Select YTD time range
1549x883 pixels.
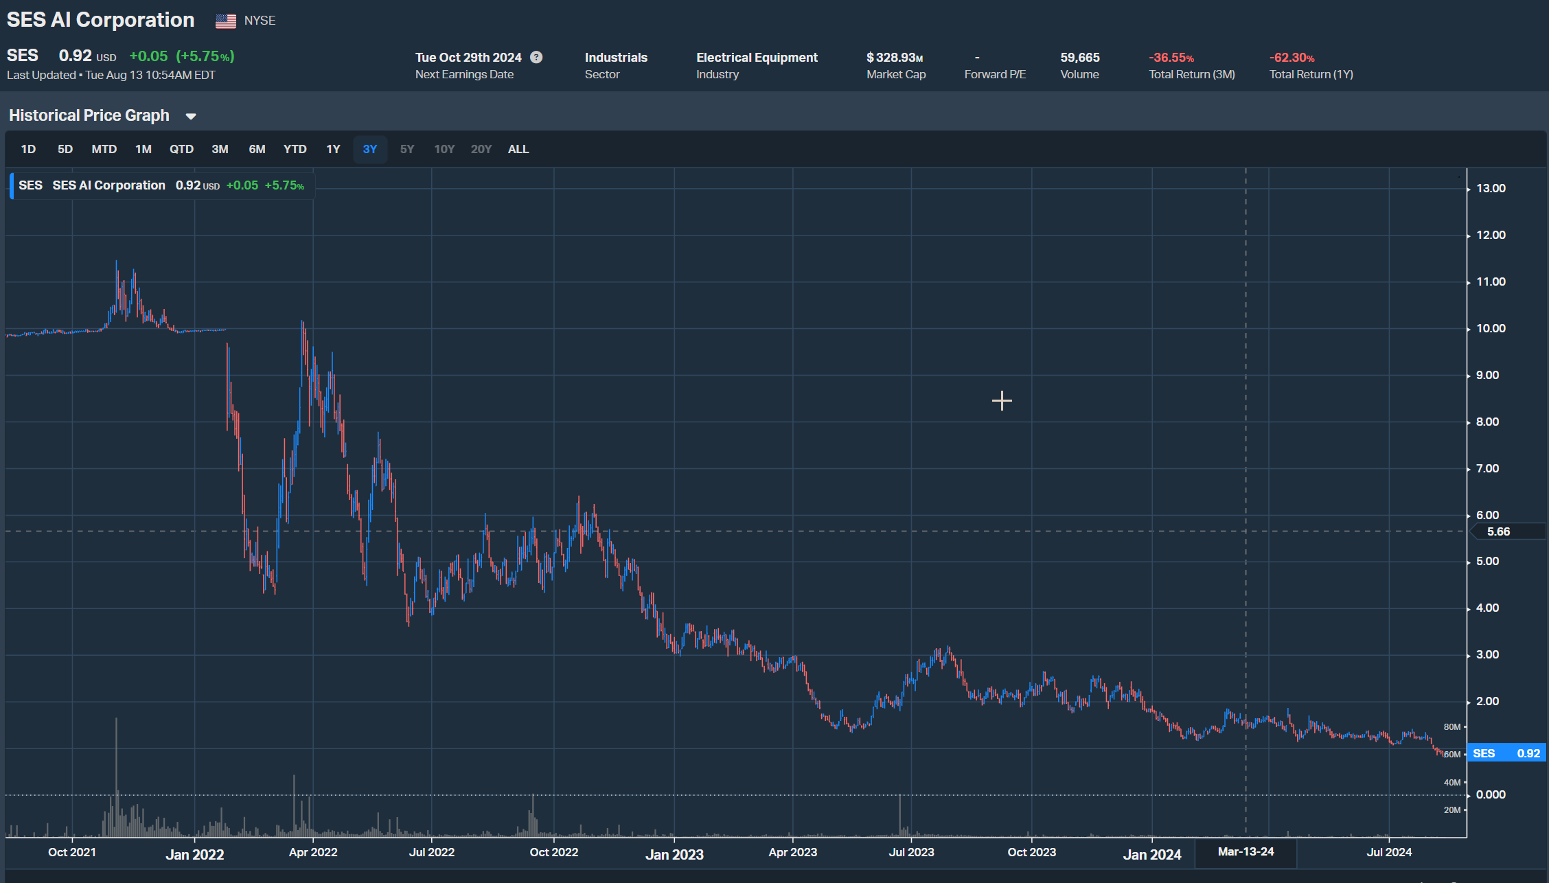295,149
